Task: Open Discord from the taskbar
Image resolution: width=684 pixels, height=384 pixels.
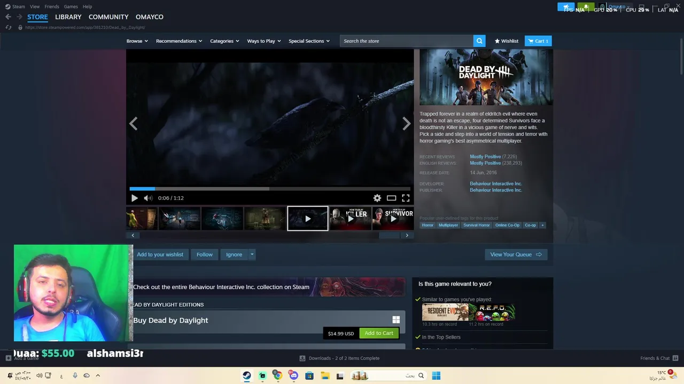Action: pos(293,375)
